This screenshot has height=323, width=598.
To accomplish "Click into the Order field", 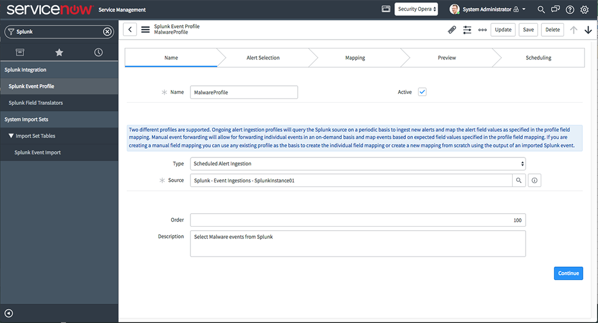I will pos(358,220).
